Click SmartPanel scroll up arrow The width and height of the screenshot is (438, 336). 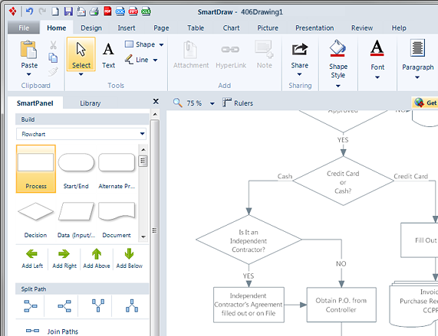tap(155, 114)
